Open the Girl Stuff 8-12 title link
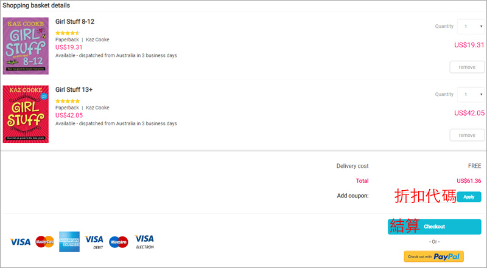 (75, 21)
